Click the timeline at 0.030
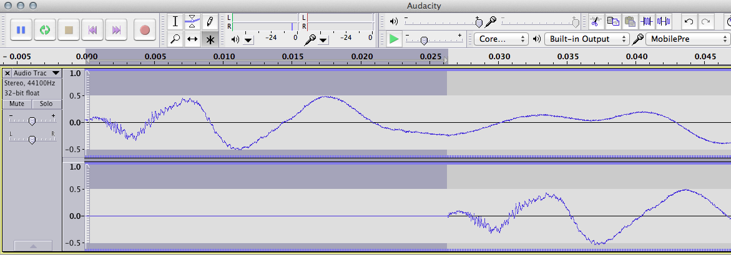The width and height of the screenshot is (731, 255). point(499,57)
